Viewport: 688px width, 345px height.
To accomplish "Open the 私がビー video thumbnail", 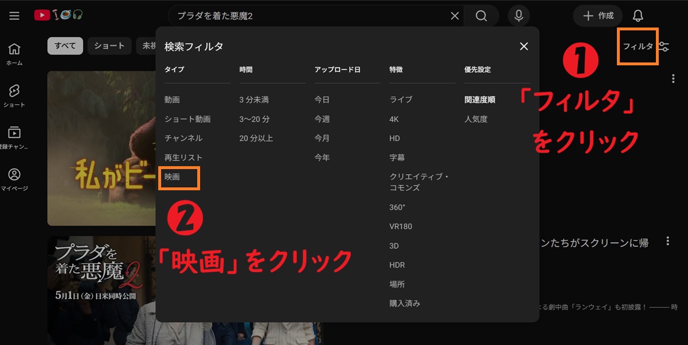I will click(x=101, y=148).
